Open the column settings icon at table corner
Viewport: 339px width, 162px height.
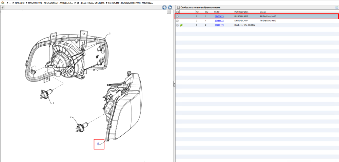(x=336, y=7)
